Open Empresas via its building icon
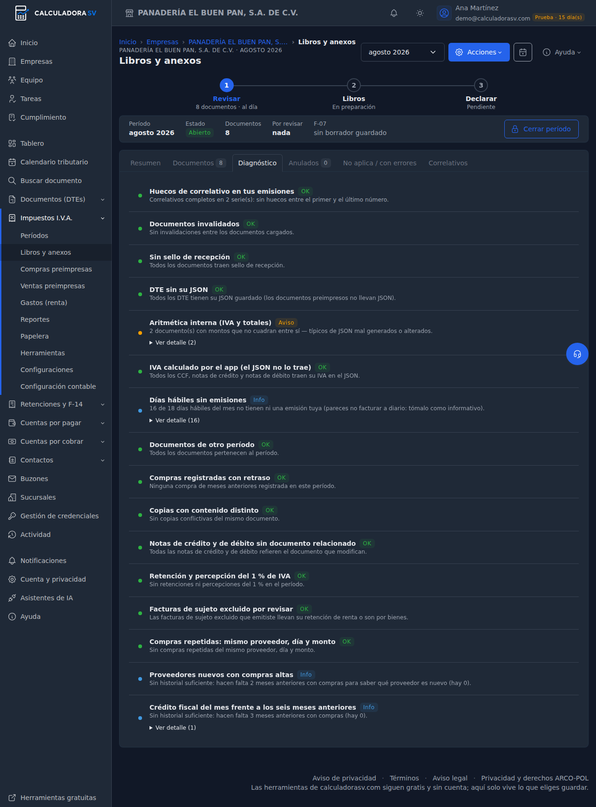 (x=12, y=61)
